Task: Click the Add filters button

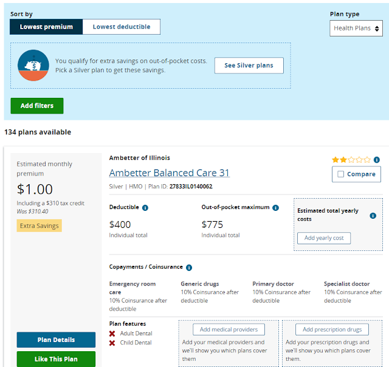Action: coord(37,106)
